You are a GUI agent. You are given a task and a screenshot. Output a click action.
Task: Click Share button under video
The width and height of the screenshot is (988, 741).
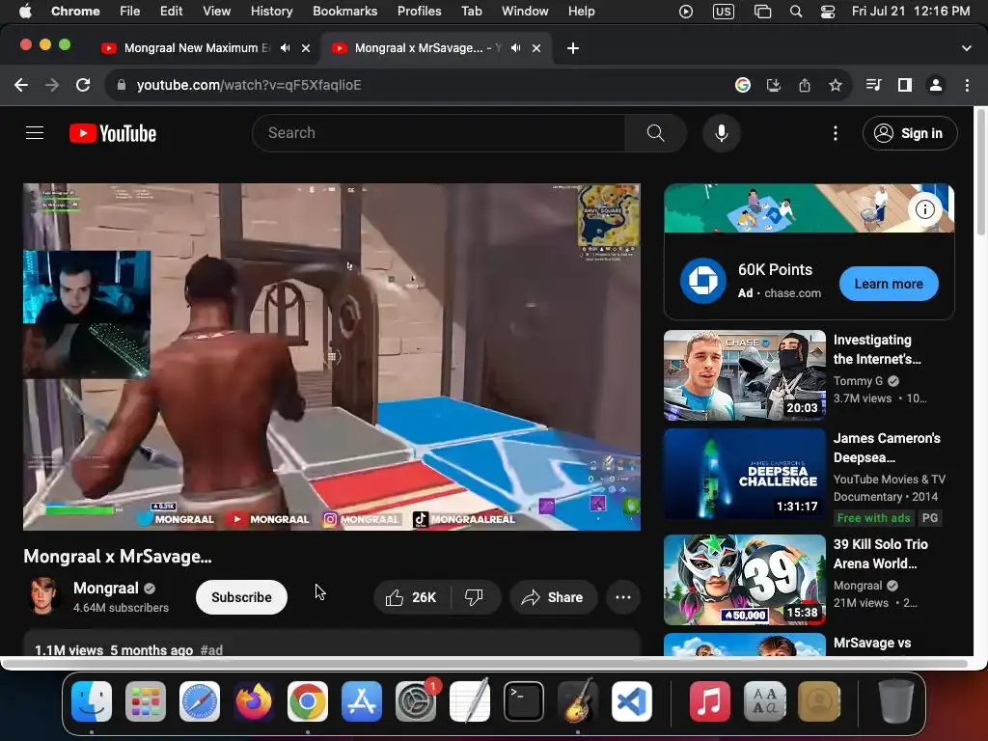553,597
